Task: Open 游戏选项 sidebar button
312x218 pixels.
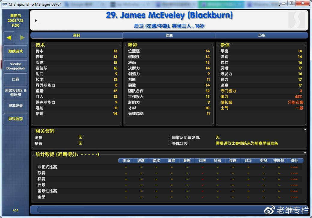Action: [x=16, y=119]
